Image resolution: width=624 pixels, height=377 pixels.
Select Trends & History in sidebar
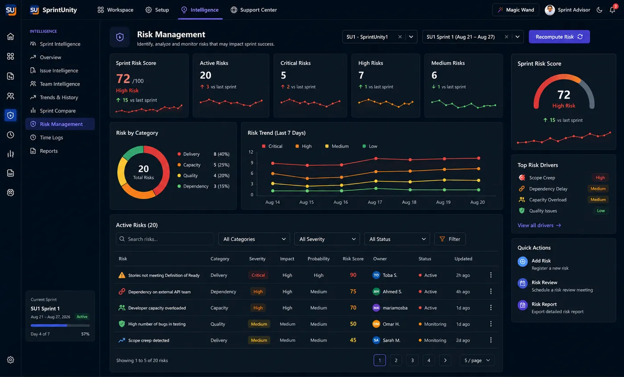[x=60, y=97]
